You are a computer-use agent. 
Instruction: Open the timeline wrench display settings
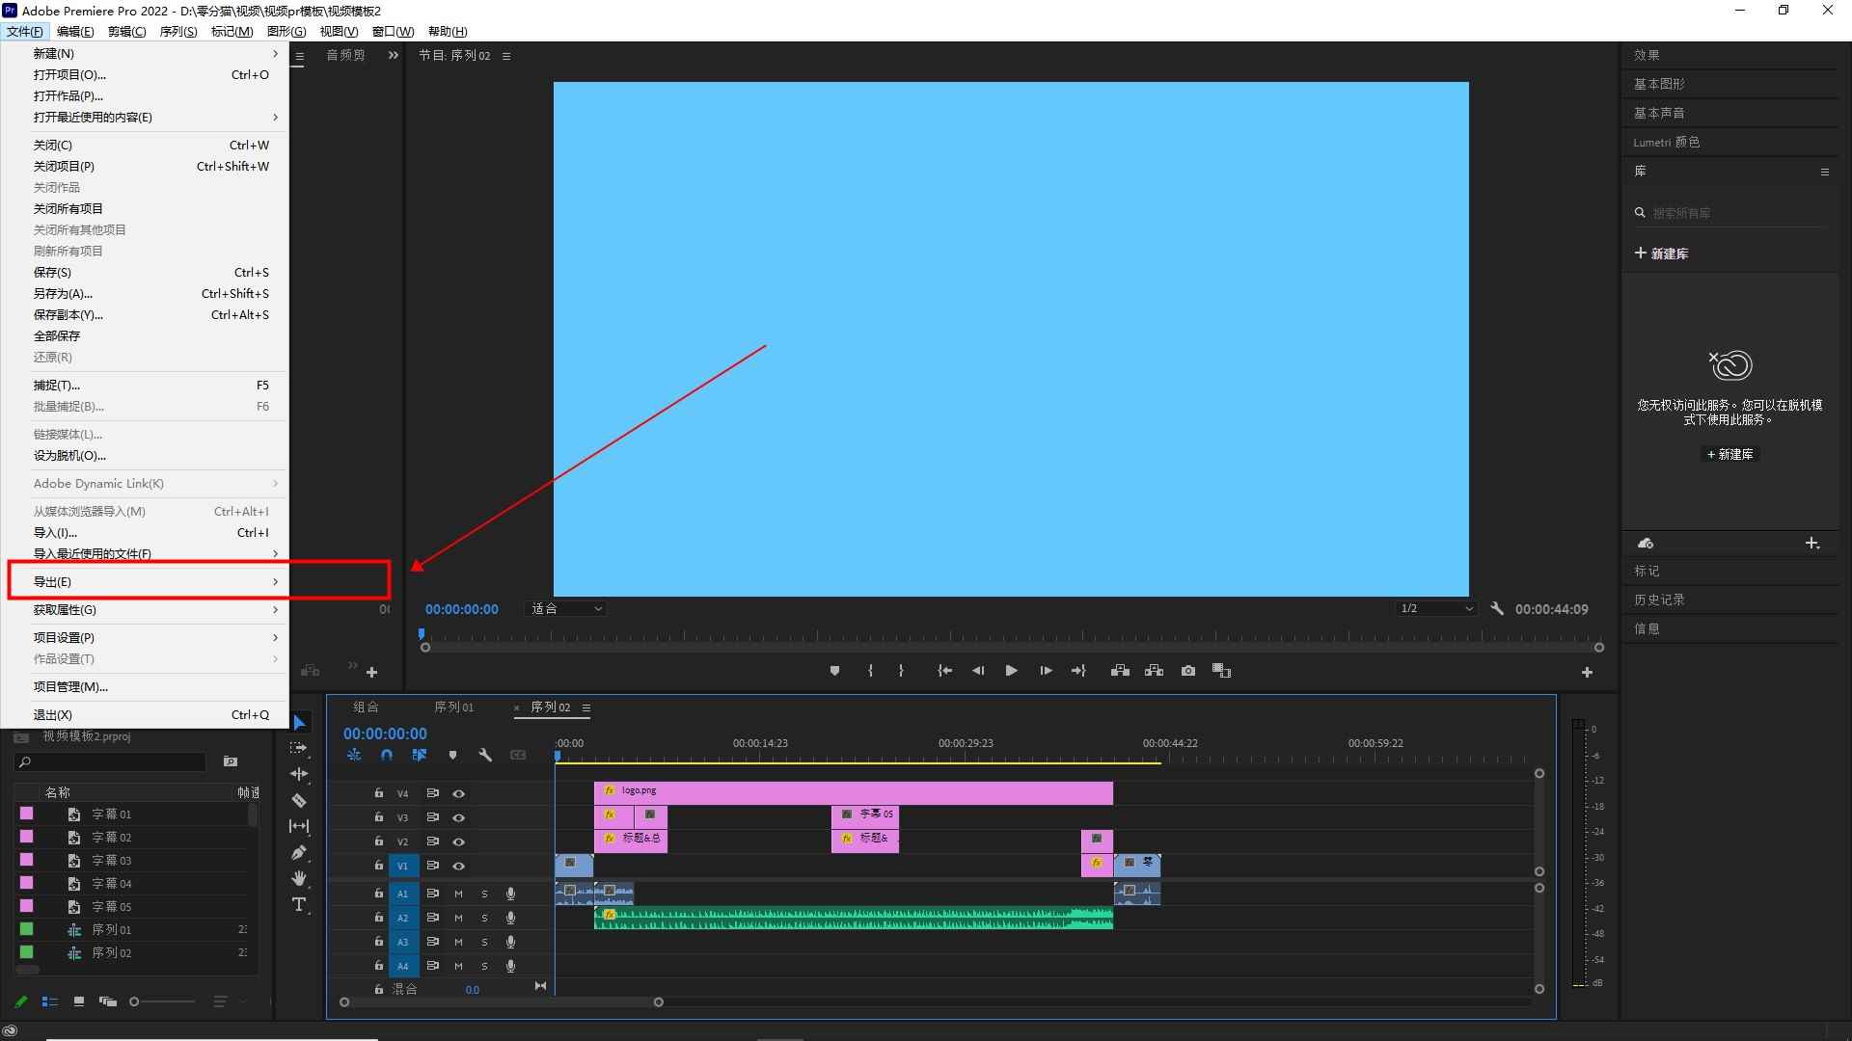(485, 755)
